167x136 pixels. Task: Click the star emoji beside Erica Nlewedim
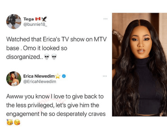[x=58, y=76]
